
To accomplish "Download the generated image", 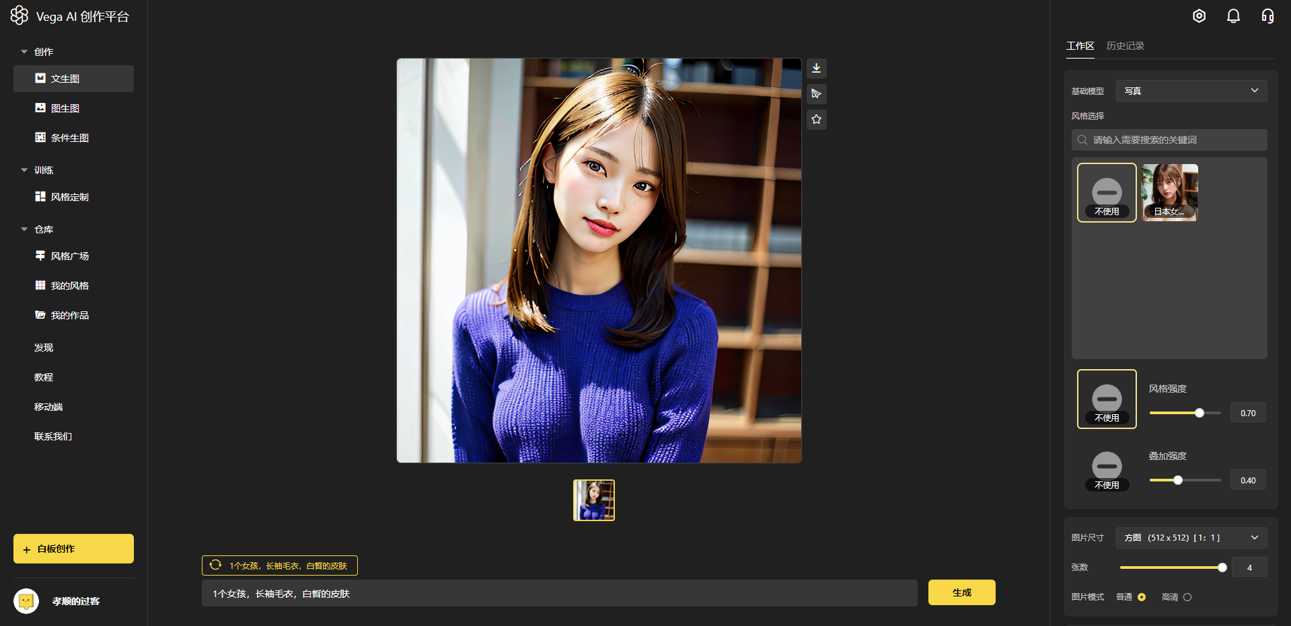I will point(816,68).
